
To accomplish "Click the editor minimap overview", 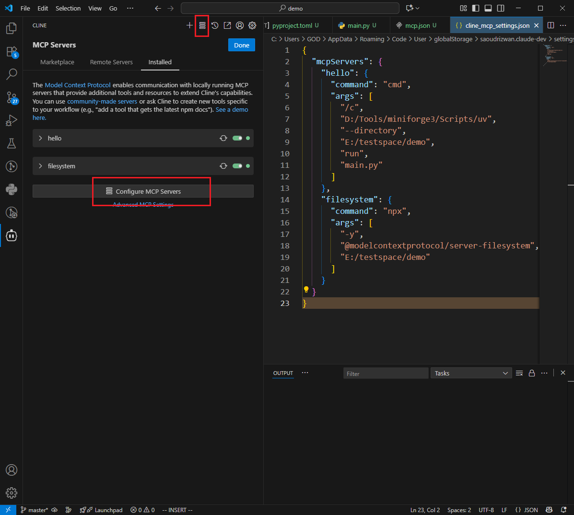I will [x=554, y=55].
